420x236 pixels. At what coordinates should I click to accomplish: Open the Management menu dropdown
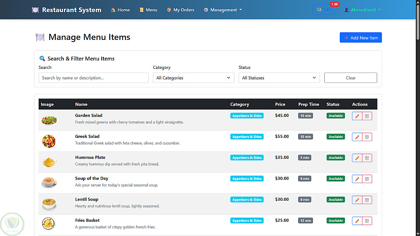click(x=223, y=10)
